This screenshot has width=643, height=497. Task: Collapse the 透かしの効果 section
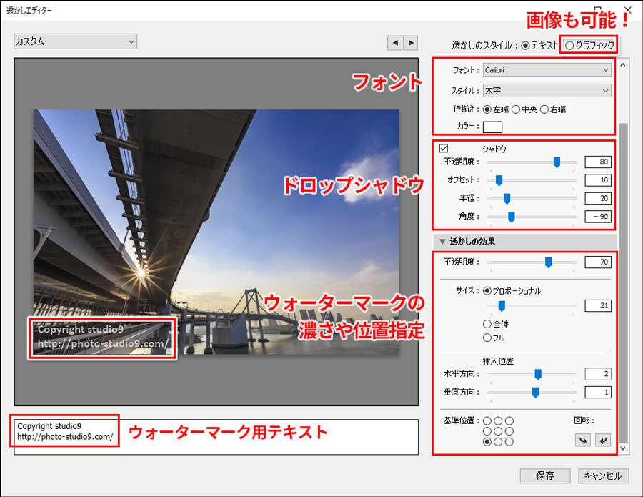click(442, 242)
